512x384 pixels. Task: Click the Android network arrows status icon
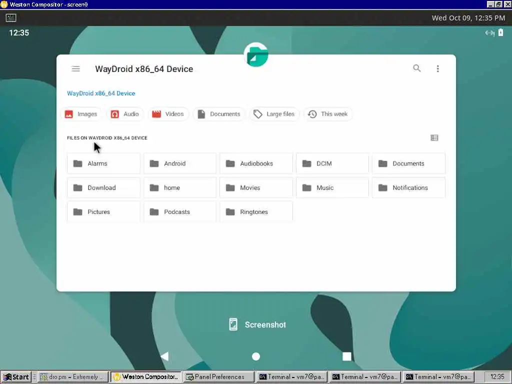(x=489, y=32)
